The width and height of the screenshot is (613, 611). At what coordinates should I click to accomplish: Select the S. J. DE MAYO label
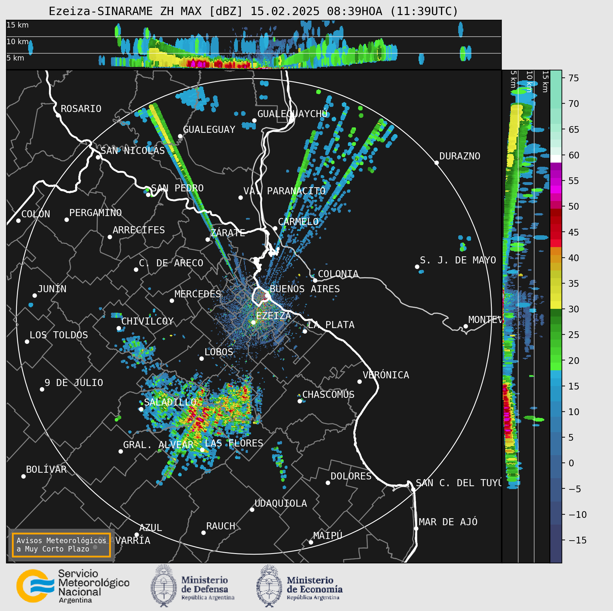click(x=458, y=260)
